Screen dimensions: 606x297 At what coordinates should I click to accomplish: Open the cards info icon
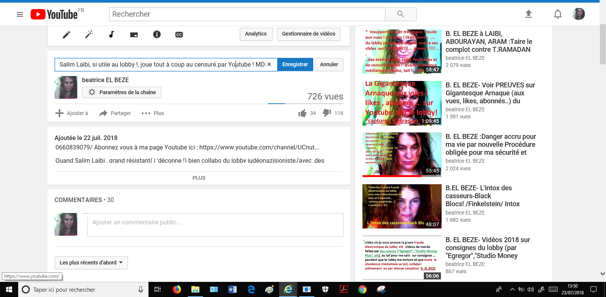click(x=157, y=34)
